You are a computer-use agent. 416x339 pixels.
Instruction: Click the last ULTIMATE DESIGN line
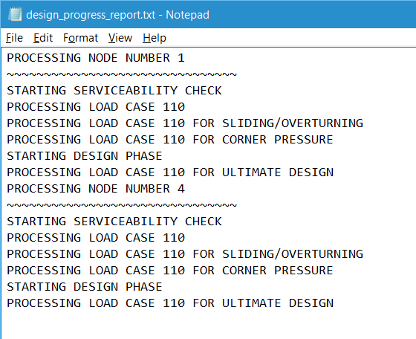(x=170, y=303)
